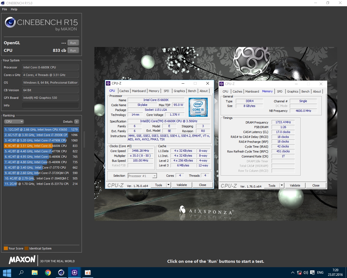Expand Tools dropdown arrow in right CPU-Z
The height and width of the screenshot is (278, 347).
point(282,185)
